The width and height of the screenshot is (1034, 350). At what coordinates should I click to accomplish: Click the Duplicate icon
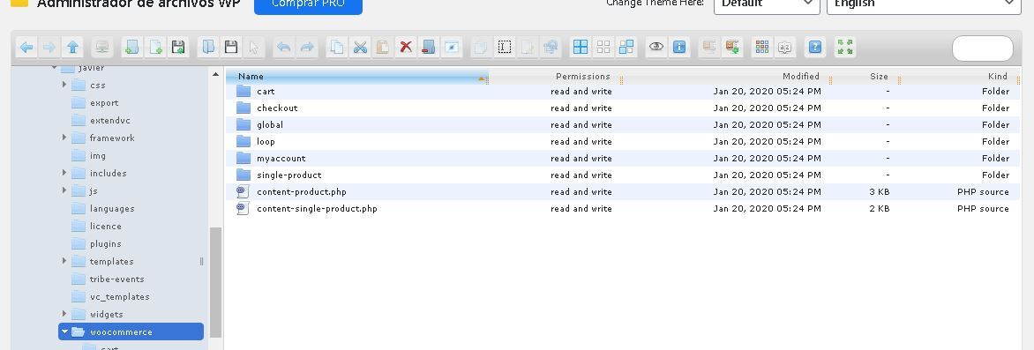(482, 48)
